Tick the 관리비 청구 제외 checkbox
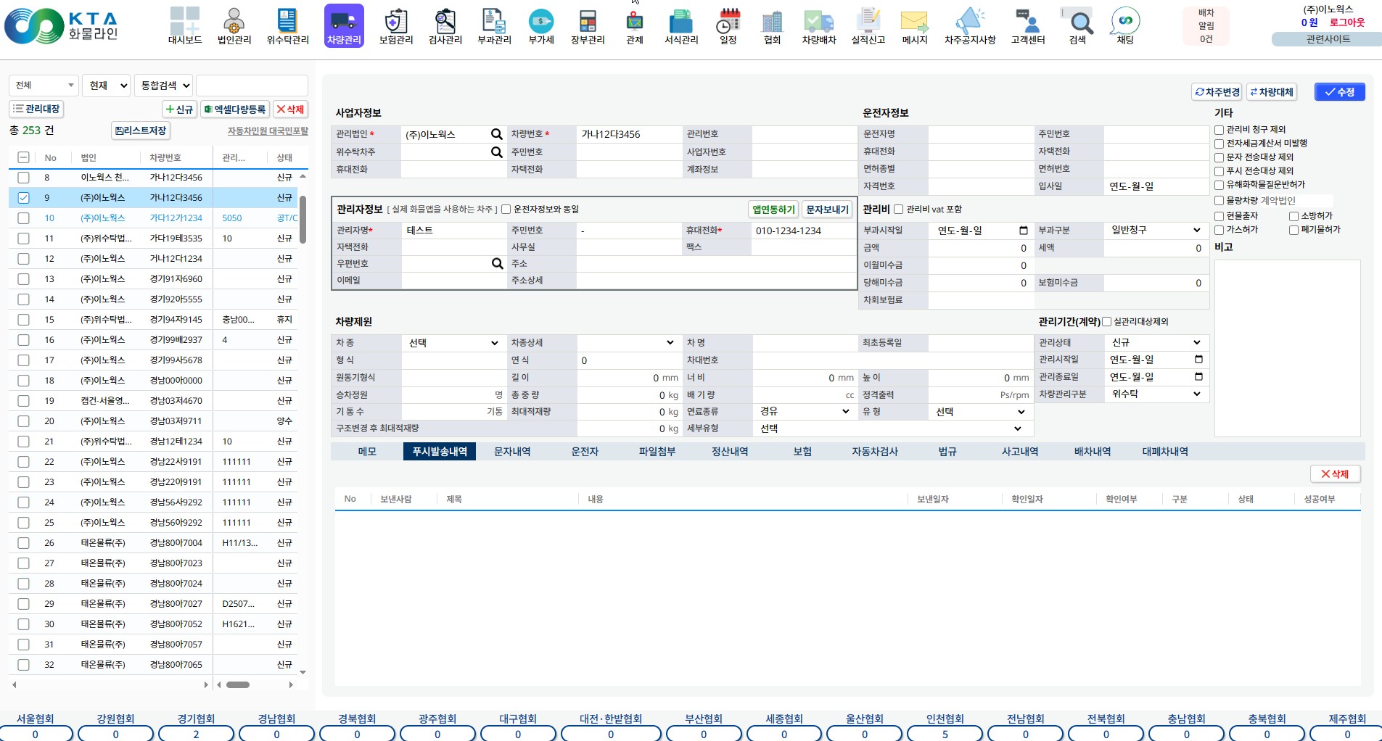 (x=1219, y=130)
